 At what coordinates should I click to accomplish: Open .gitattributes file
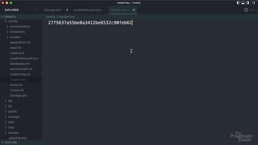click(x=18, y=138)
